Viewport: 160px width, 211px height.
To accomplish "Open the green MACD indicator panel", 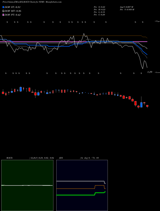I will (27, 185).
